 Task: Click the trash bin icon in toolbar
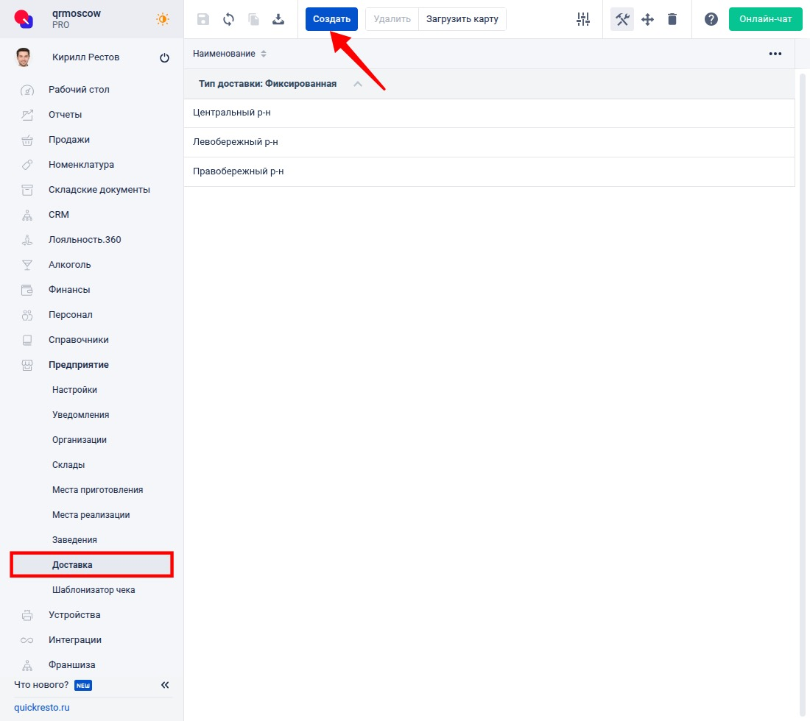click(x=672, y=19)
